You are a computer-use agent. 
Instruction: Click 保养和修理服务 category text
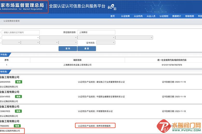[x=103, y=126]
